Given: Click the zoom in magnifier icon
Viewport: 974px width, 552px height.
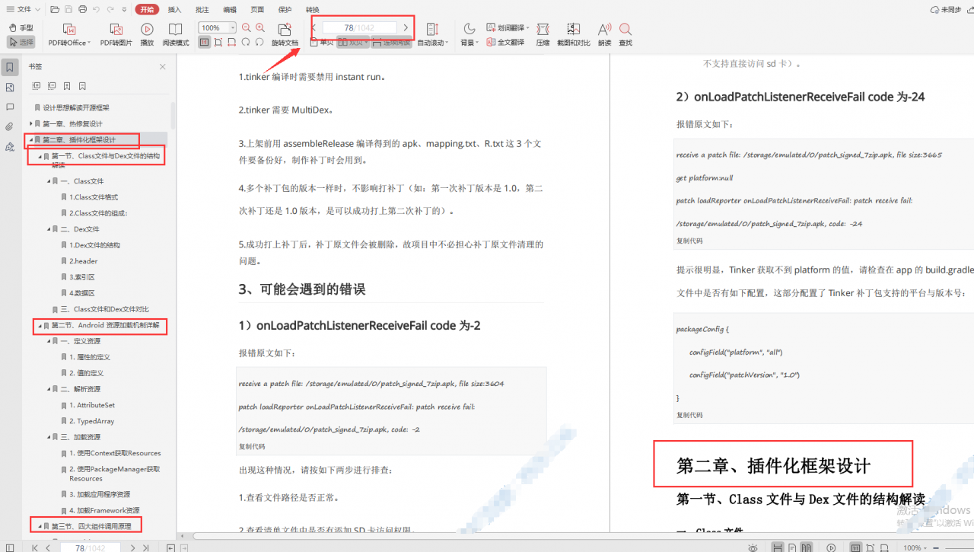Looking at the screenshot, I should (x=260, y=27).
